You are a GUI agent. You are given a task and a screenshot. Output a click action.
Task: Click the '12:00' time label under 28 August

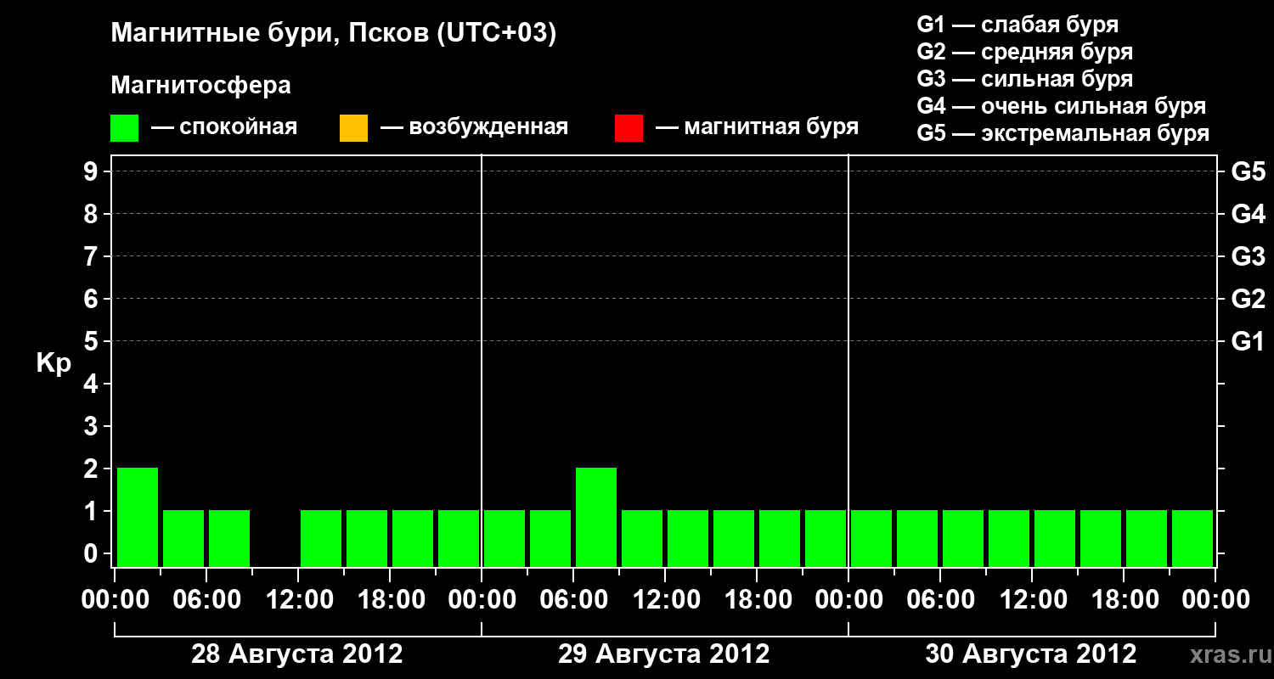pyautogui.click(x=298, y=599)
